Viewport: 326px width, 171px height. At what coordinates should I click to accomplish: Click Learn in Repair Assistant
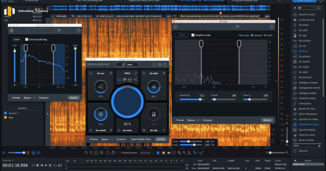pyautogui.click(x=127, y=65)
